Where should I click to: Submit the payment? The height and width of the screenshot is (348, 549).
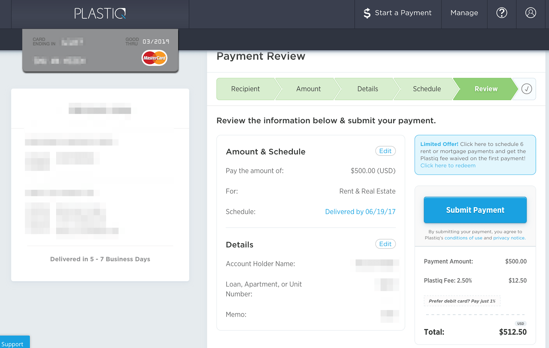[x=475, y=210]
